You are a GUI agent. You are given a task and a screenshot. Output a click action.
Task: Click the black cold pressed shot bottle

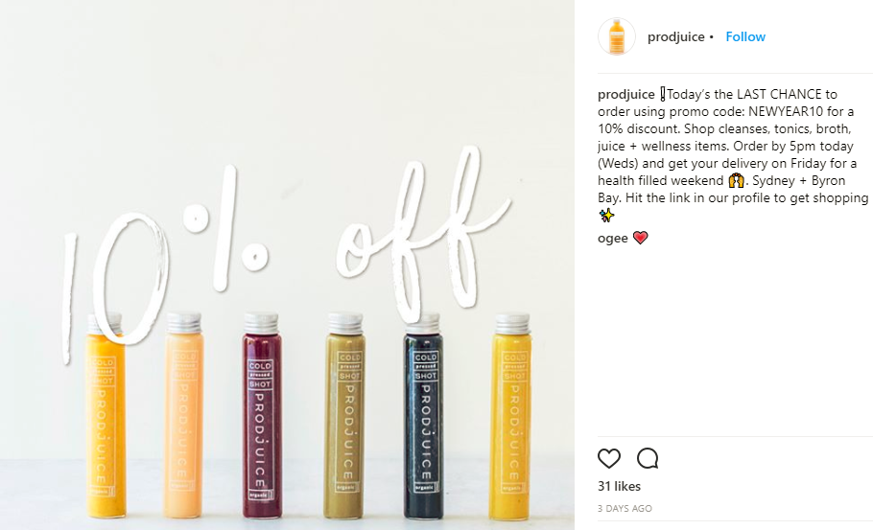click(423, 417)
